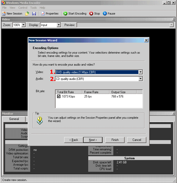Image resolution: width=177 pixels, height=183 pixels.
Task: Save session with the floppy disk icon
Action: (34, 14)
